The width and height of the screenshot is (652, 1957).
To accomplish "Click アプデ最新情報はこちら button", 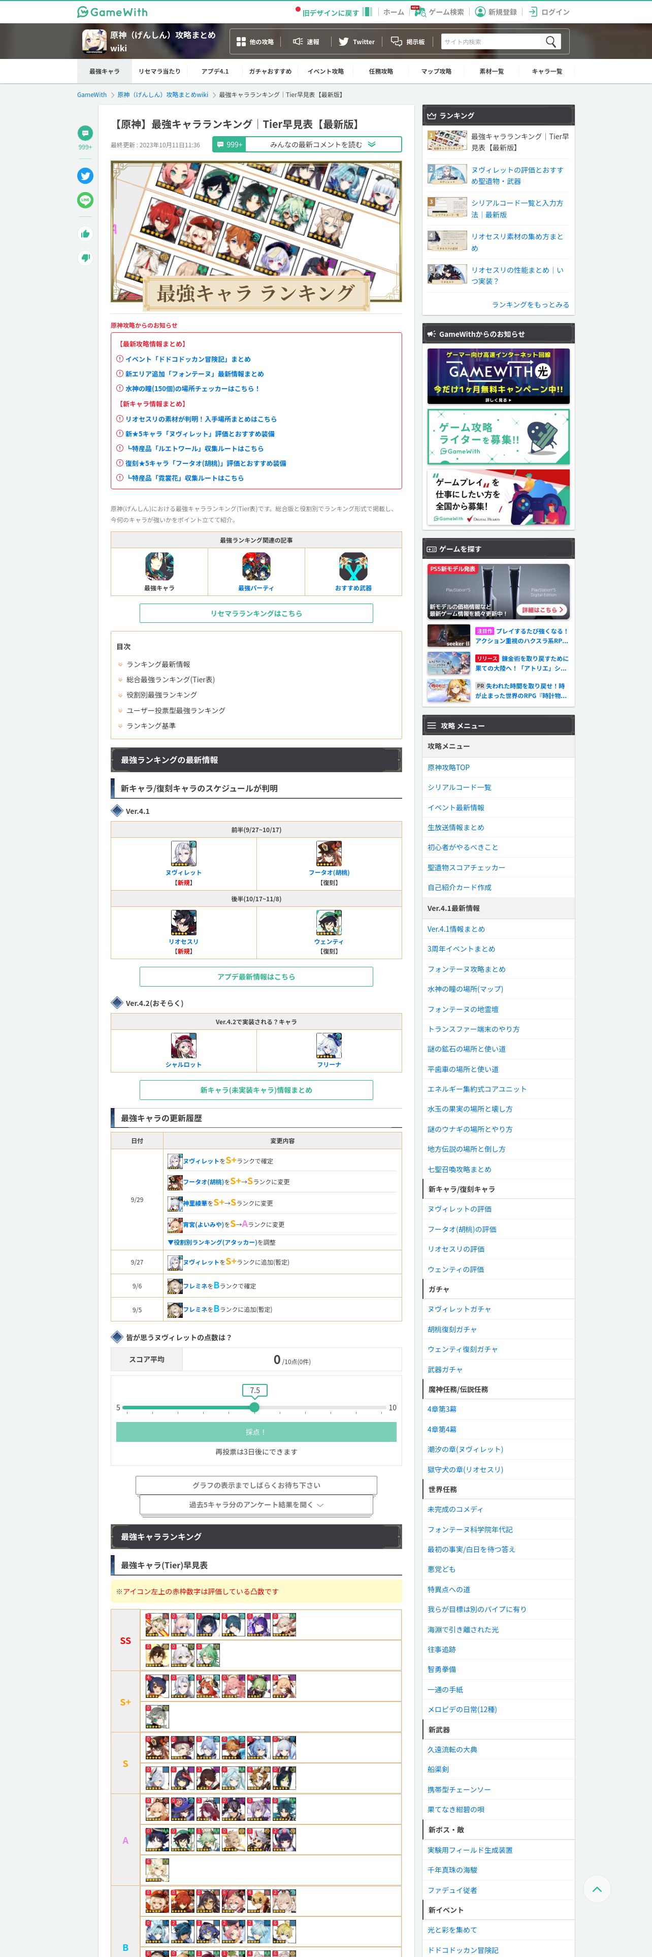I will point(256,976).
